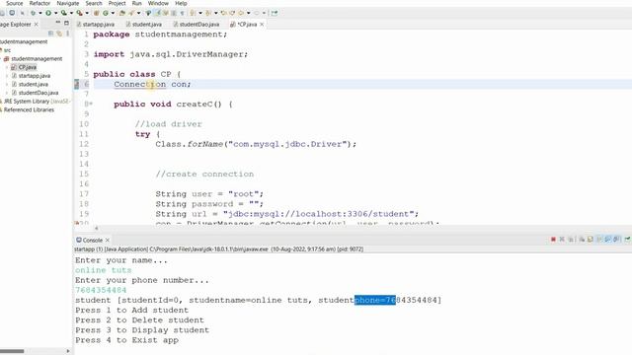Open the Coverage dropdown arrow
The width and height of the screenshot is (632, 355).
coord(71,13)
